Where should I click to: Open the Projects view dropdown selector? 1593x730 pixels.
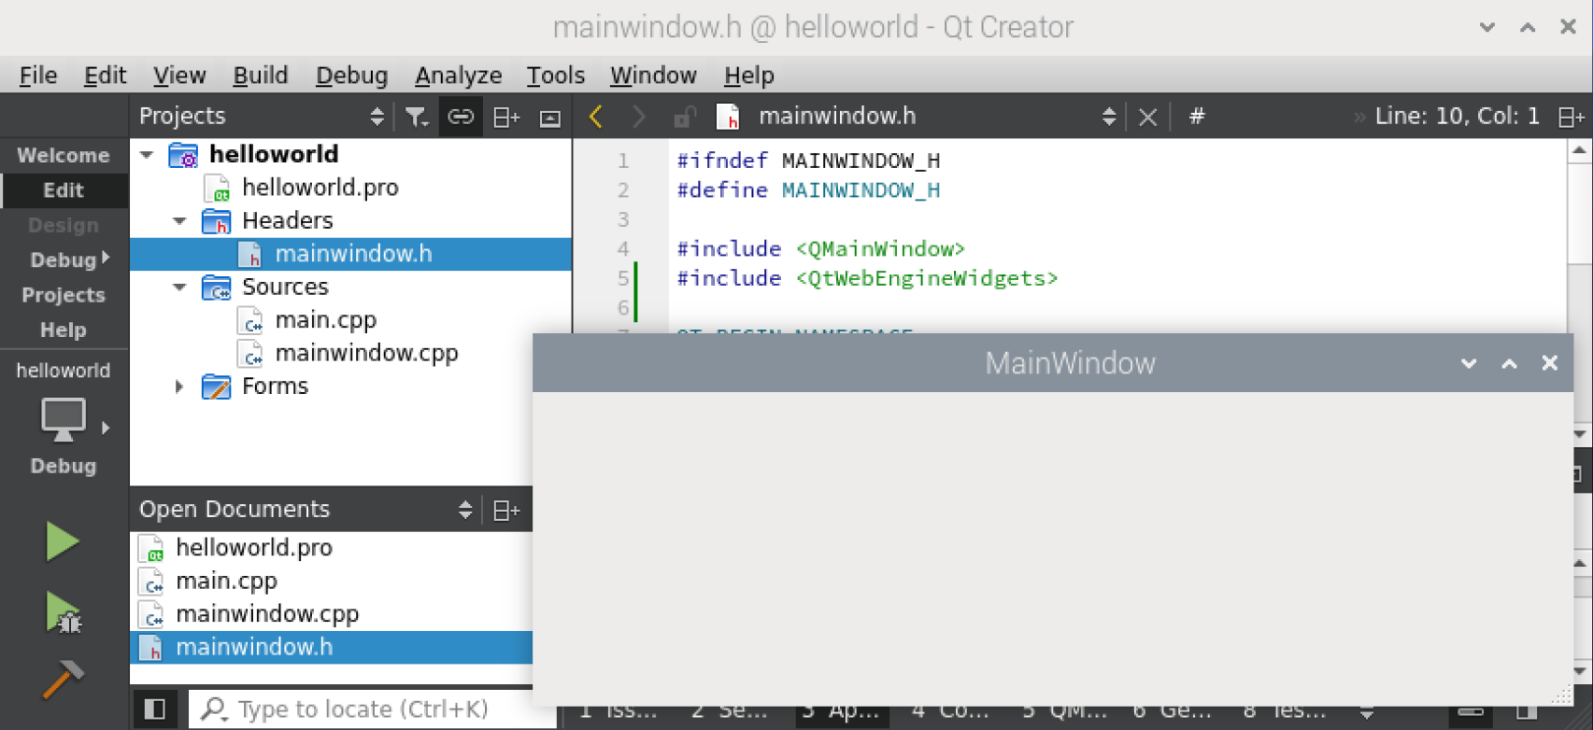coord(377,117)
